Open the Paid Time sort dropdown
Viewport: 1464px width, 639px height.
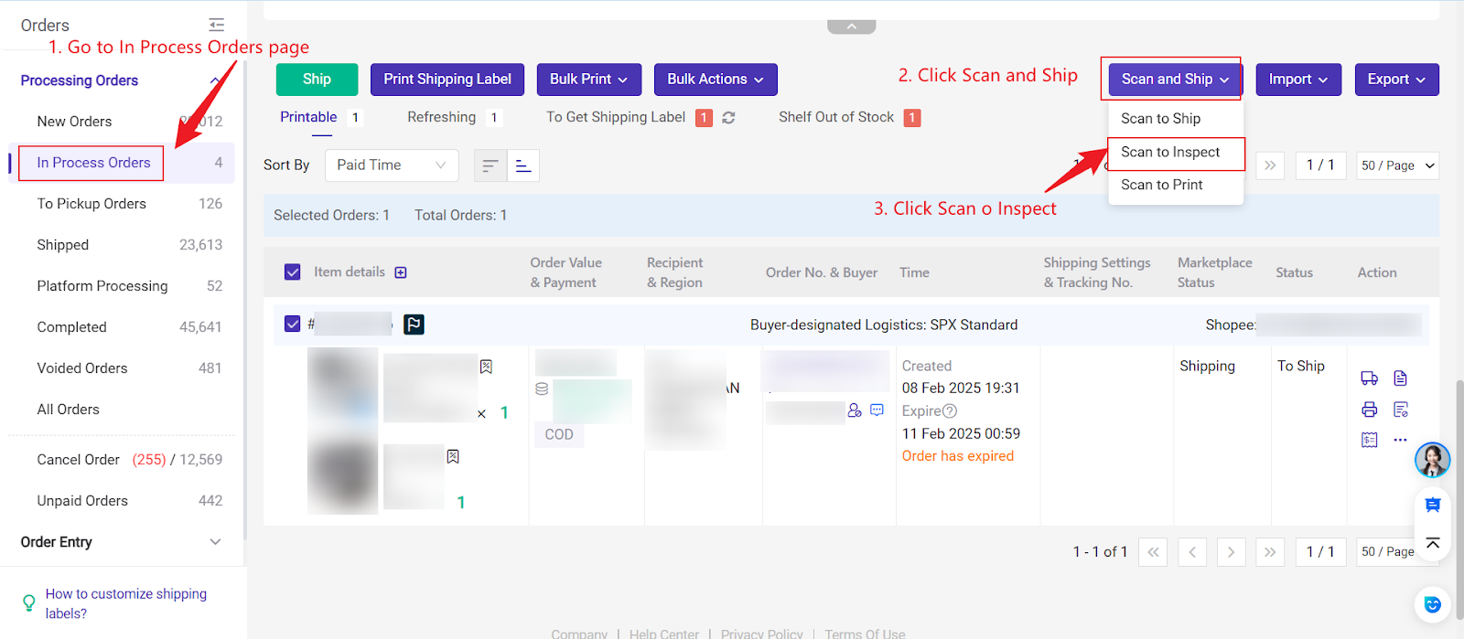pyautogui.click(x=391, y=165)
